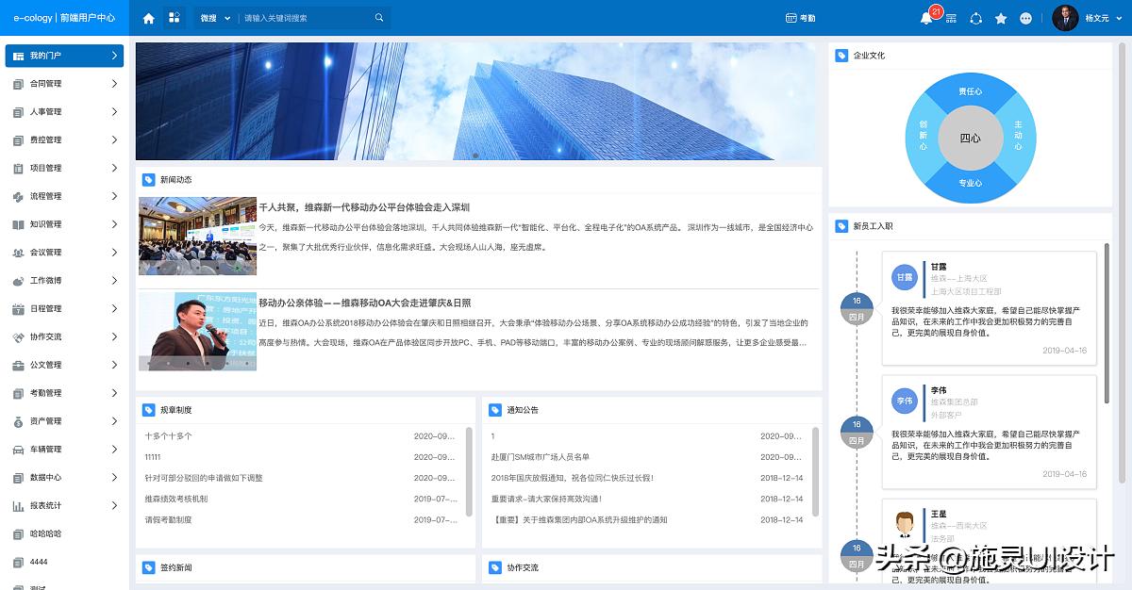Open the user menu via 杨文元 chevron

tap(1118, 18)
